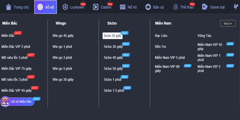Open the Casino menu tab
The width and height of the screenshot is (240, 120).
pos(106,7)
